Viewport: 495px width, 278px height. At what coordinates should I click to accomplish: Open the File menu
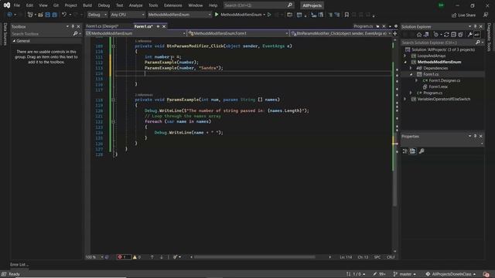click(17, 5)
